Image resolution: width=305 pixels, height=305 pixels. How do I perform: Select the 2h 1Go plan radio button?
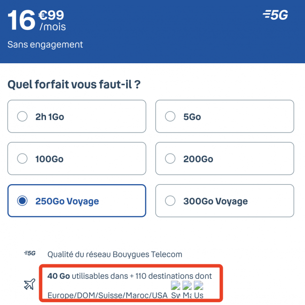[22, 117]
